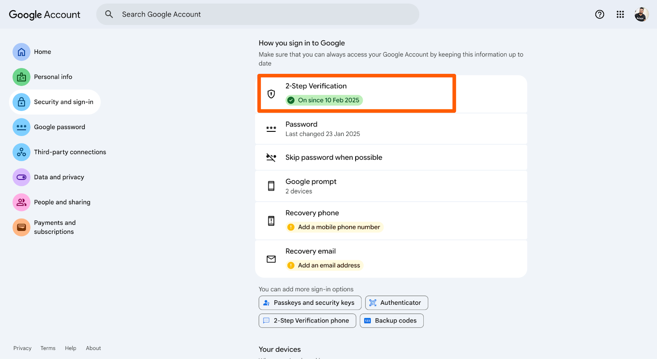Click the Google password asterisk icon

(21, 127)
